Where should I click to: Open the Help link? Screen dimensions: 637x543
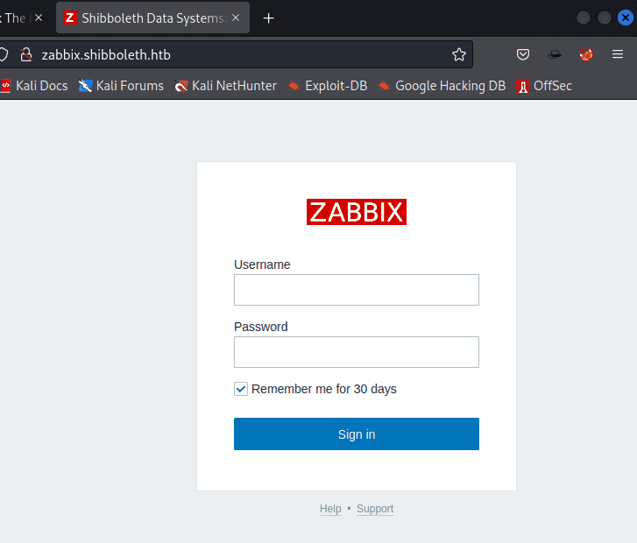click(x=330, y=509)
